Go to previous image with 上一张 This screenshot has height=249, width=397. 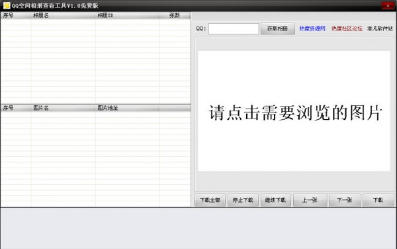310,200
